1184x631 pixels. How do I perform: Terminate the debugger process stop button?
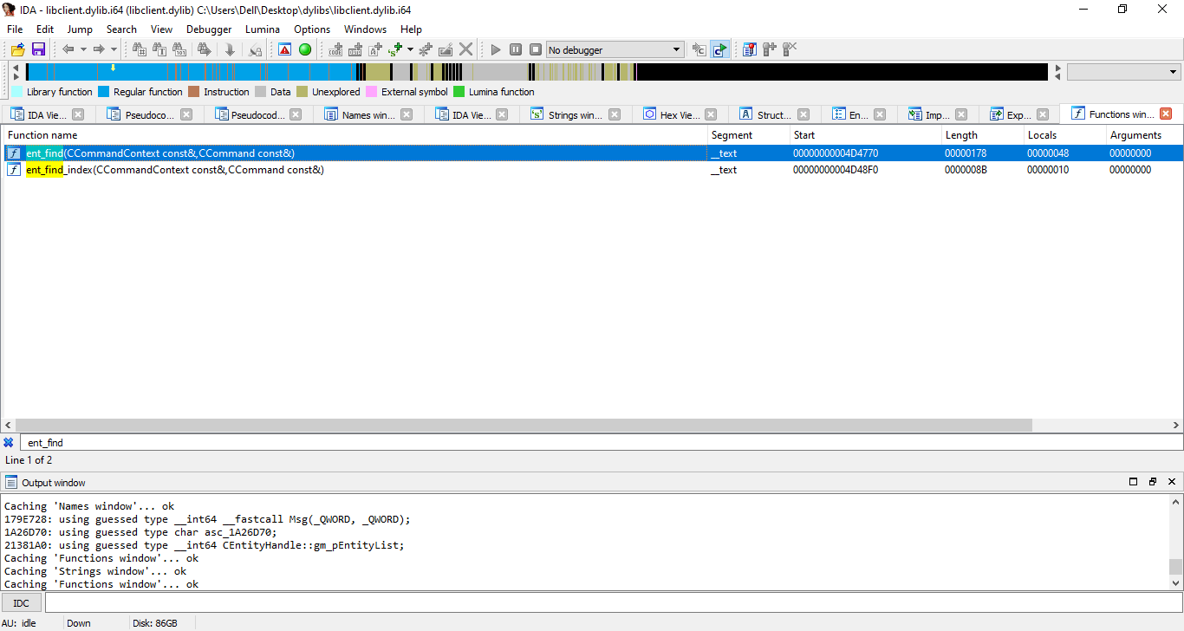(x=536, y=49)
